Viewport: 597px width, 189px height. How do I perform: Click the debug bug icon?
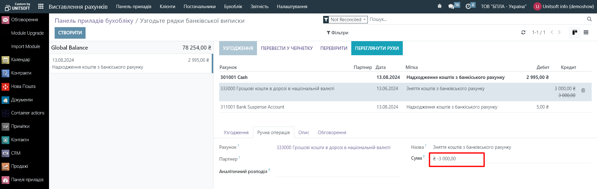[x=440, y=6]
